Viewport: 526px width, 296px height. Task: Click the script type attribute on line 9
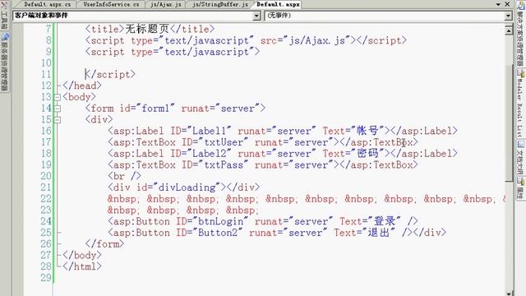192,52
